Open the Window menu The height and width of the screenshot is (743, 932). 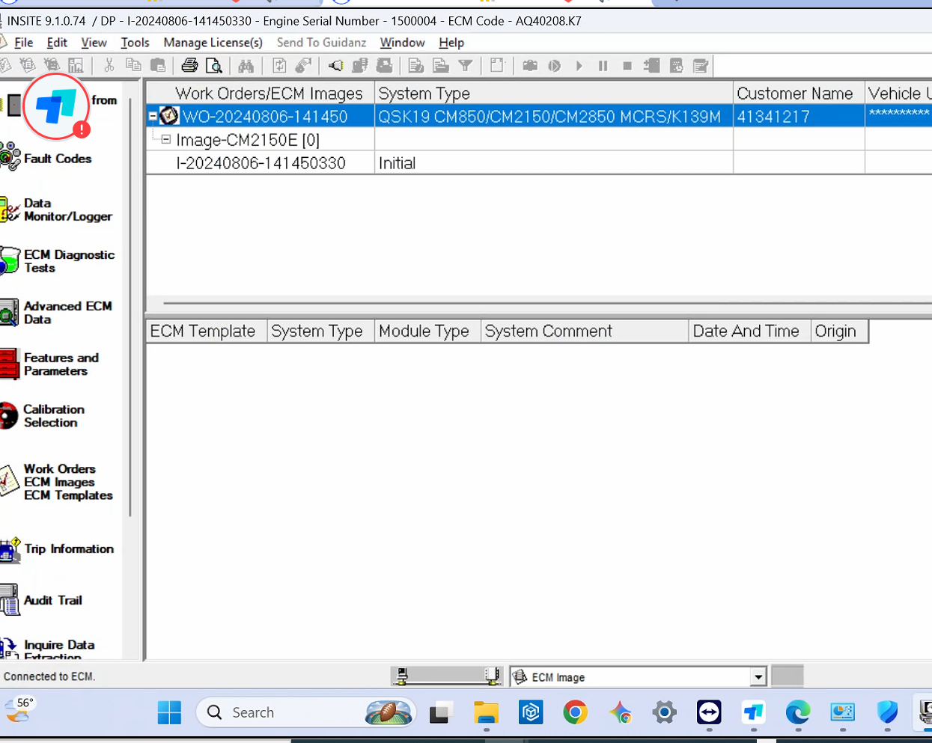[x=402, y=43]
